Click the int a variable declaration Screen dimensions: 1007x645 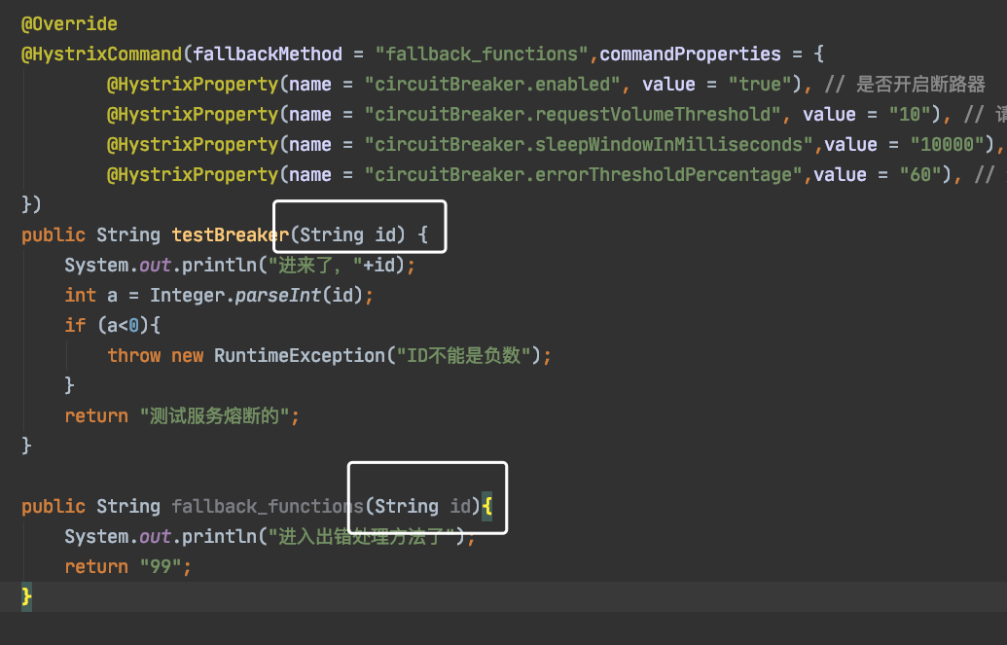(90, 296)
